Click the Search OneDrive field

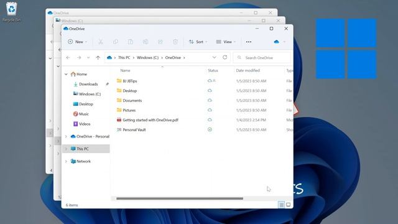click(262, 58)
